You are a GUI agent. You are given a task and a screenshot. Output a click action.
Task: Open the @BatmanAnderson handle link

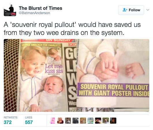(34, 13)
